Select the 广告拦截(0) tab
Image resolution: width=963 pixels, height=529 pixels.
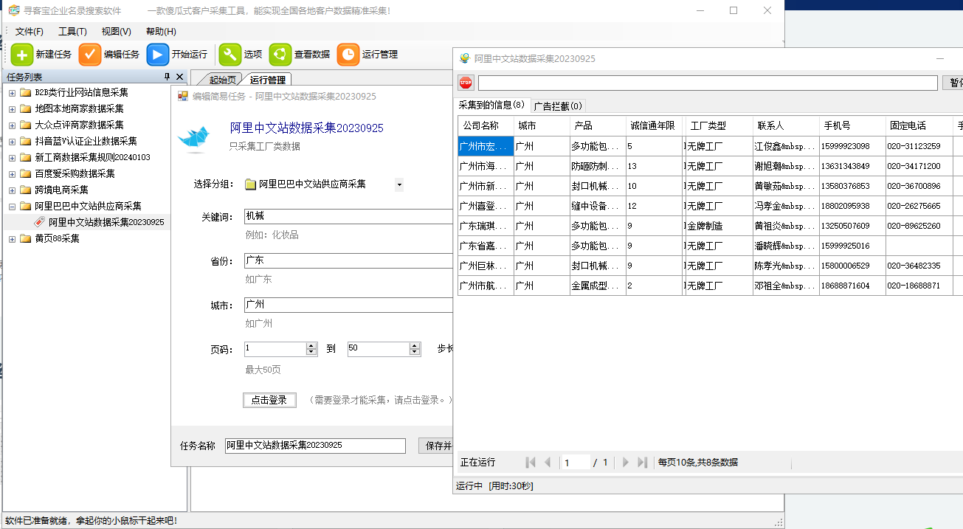click(x=558, y=106)
